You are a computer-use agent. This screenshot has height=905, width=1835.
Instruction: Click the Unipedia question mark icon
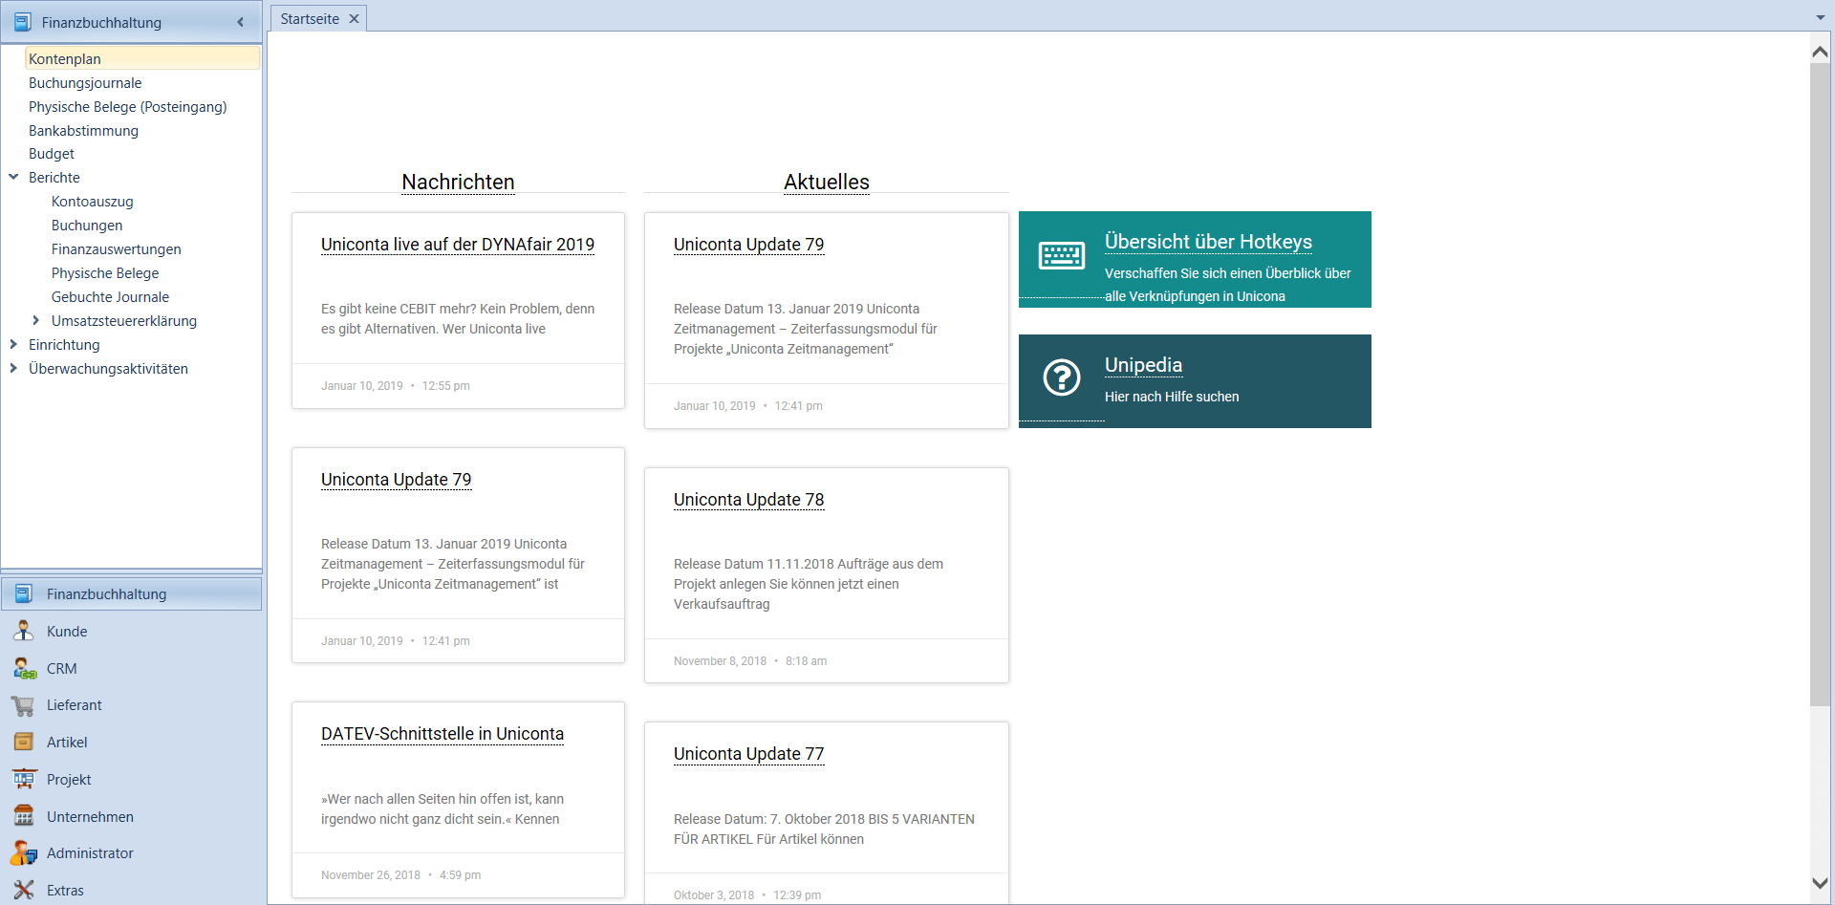(1061, 377)
